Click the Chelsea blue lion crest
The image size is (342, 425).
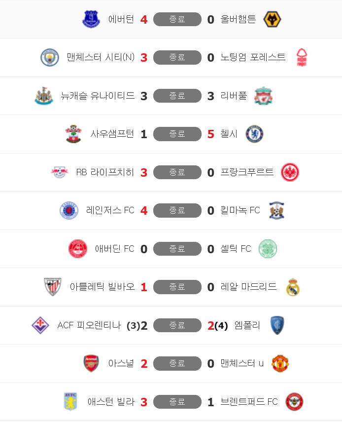coord(254,134)
